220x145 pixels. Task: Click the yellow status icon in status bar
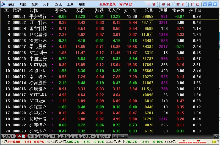click(214, 142)
